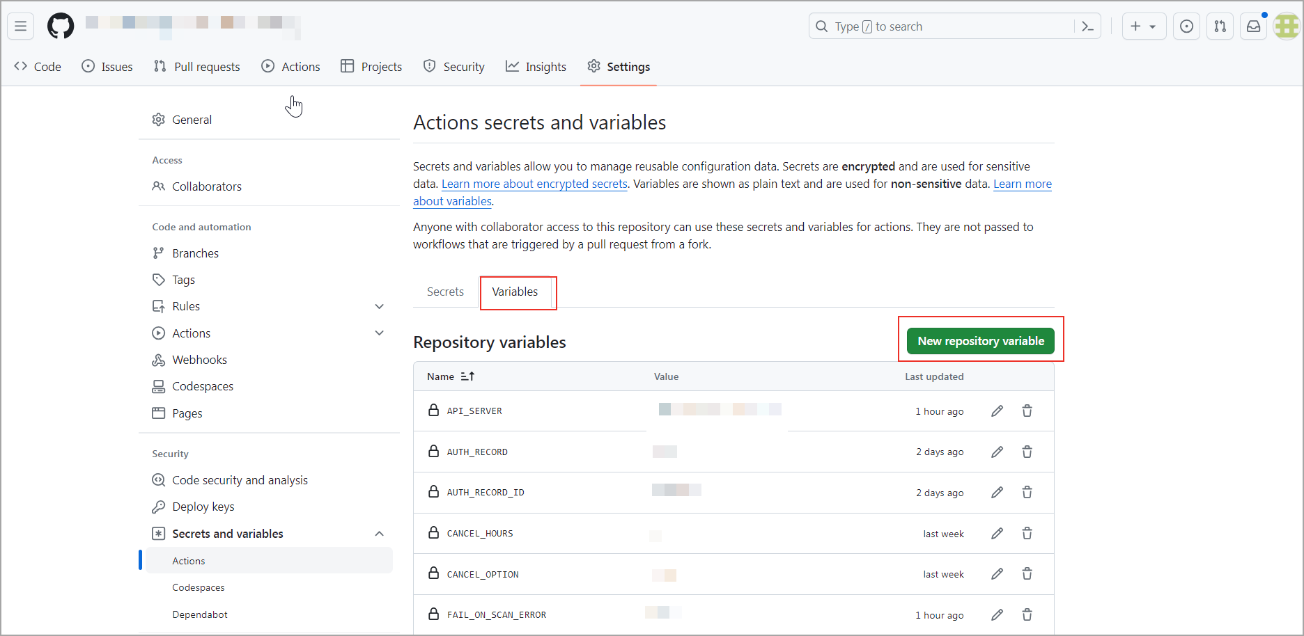The height and width of the screenshot is (636, 1304).
Task: Click the CANCEL_OPTION variable name
Action: pyautogui.click(x=483, y=575)
